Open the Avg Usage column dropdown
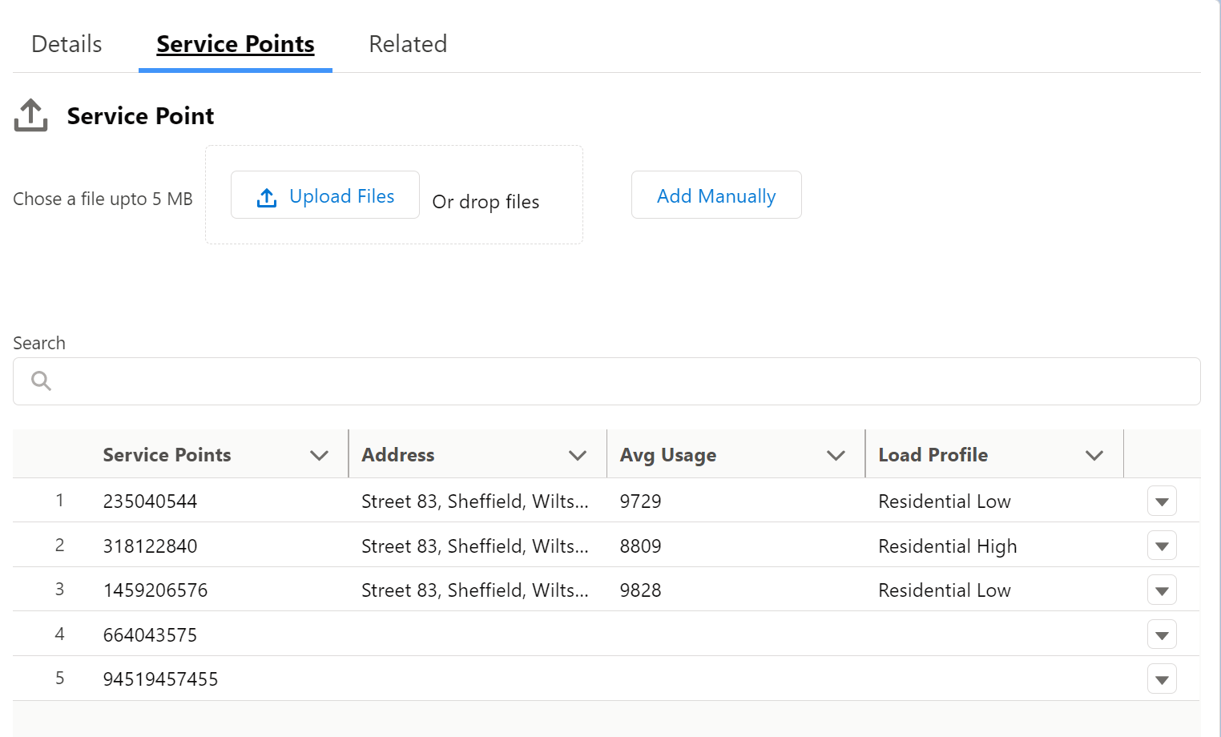Image resolution: width=1221 pixels, height=737 pixels. click(837, 454)
